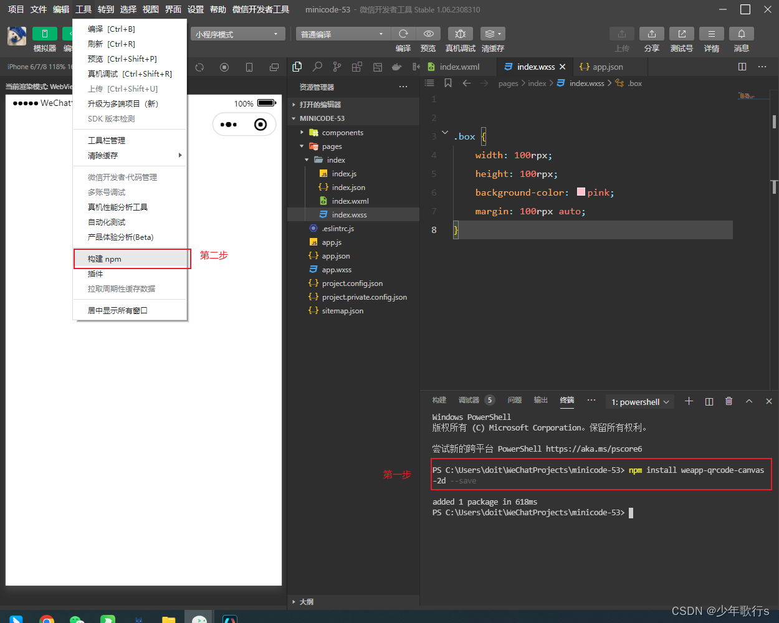
Task: Collapse the pages folder
Action: click(x=353, y=146)
